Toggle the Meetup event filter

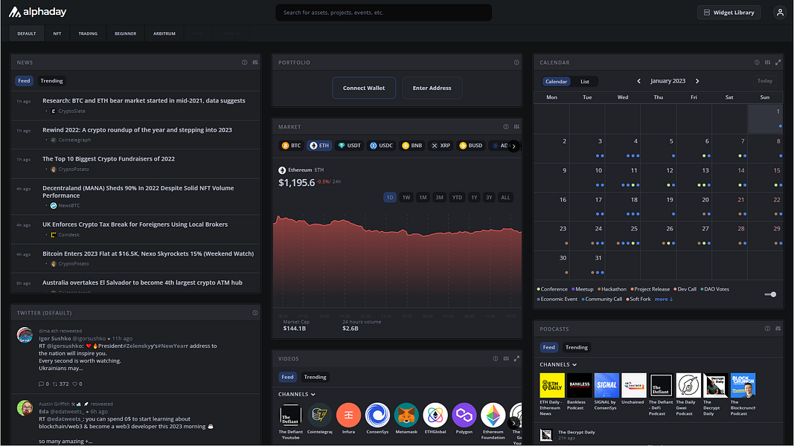pos(583,289)
